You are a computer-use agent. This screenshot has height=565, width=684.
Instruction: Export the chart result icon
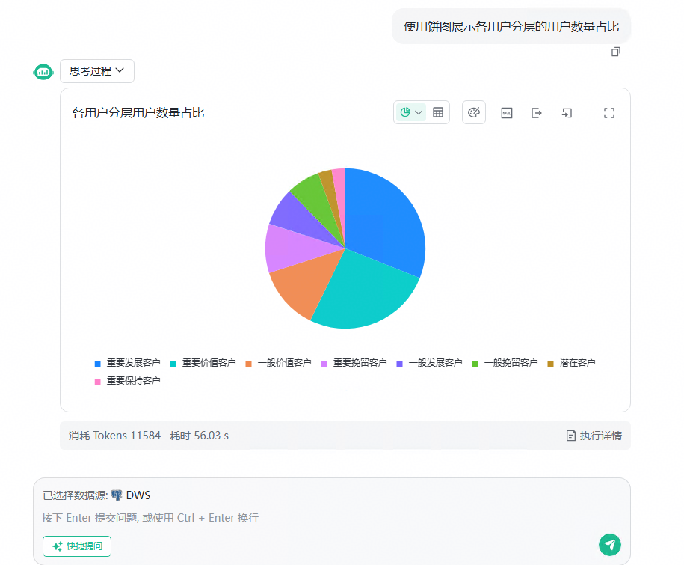(x=537, y=113)
